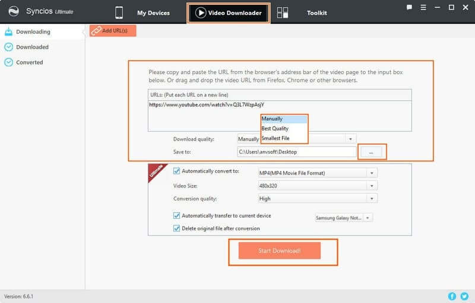
Task: Toggle Delete original file after conversion
Action: (x=176, y=228)
